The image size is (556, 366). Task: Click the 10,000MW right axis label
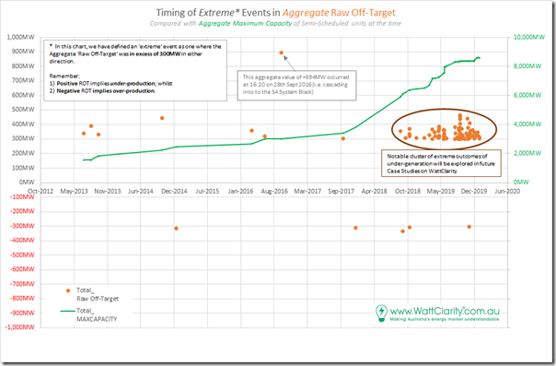tap(528, 37)
